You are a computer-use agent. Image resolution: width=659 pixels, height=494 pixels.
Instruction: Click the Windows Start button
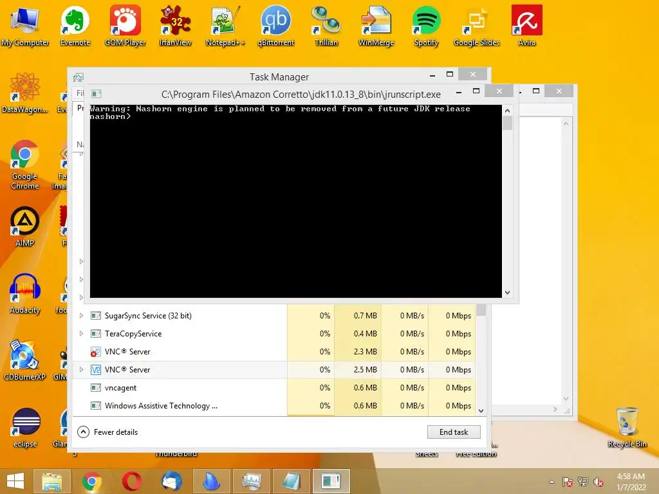tap(15, 481)
